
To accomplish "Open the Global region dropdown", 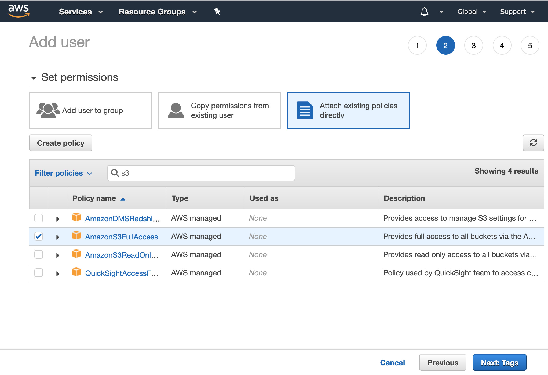I will point(472,12).
